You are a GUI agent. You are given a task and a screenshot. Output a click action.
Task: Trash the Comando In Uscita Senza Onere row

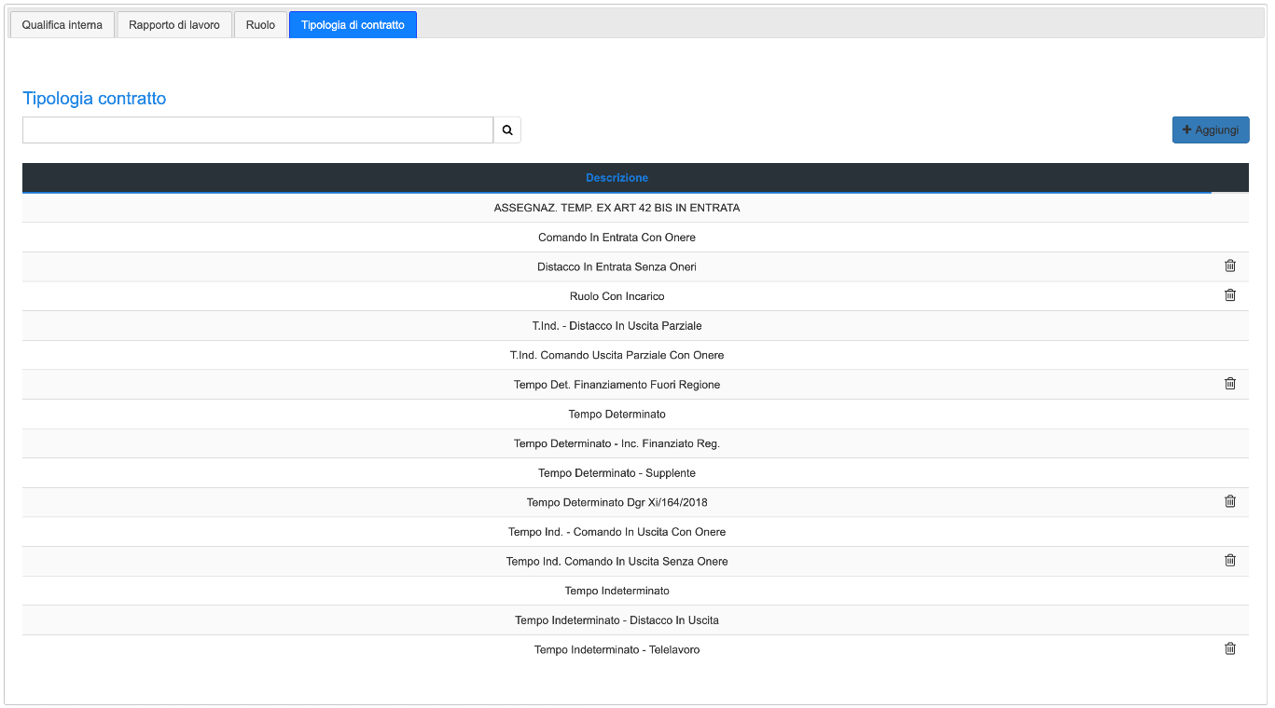[x=1229, y=560]
